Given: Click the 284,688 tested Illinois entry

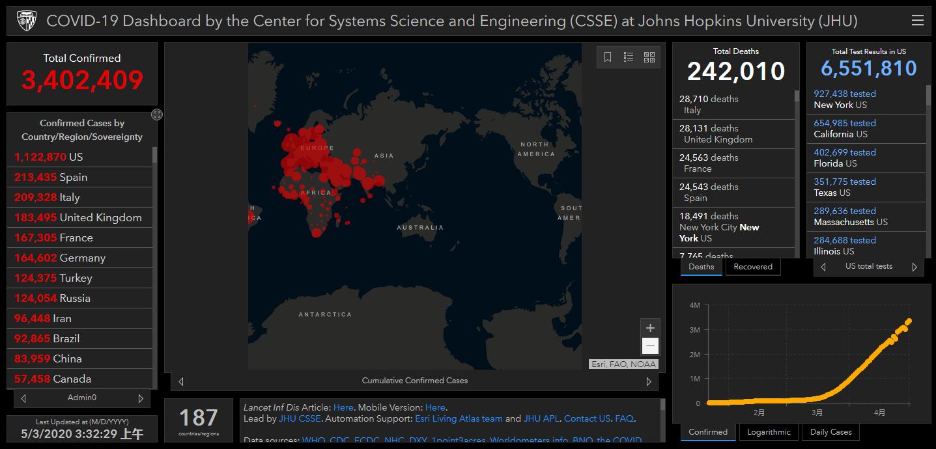Looking at the screenshot, I should tap(867, 245).
